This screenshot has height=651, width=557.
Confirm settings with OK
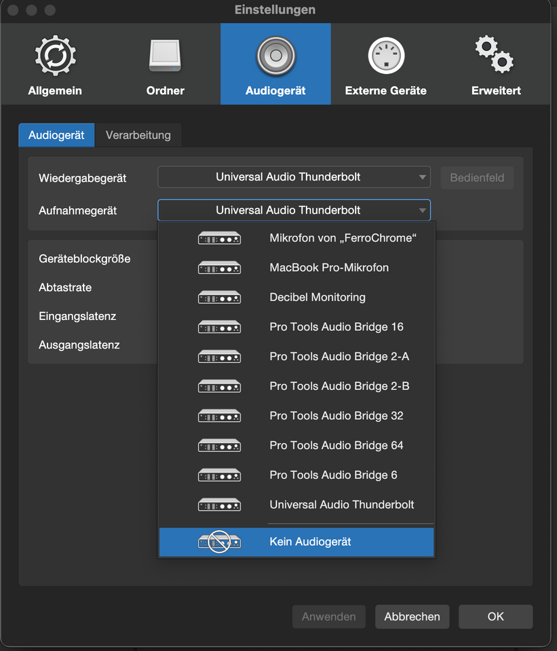coord(495,616)
